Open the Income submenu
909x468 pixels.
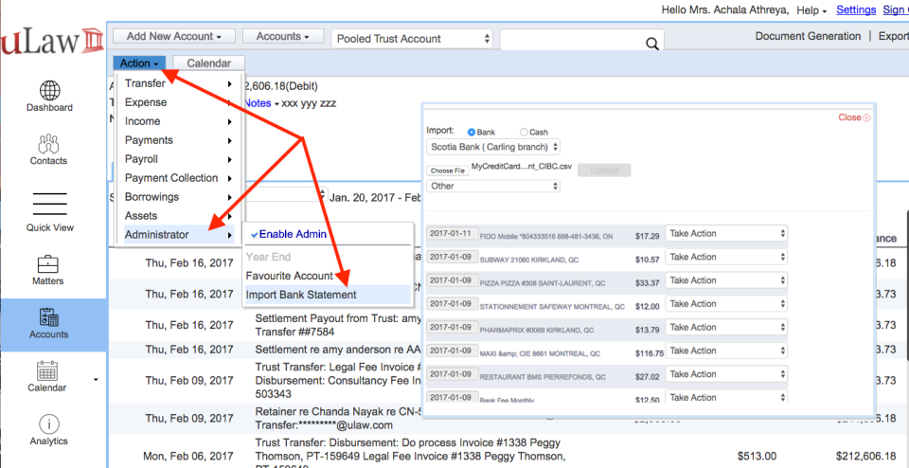tap(179, 121)
